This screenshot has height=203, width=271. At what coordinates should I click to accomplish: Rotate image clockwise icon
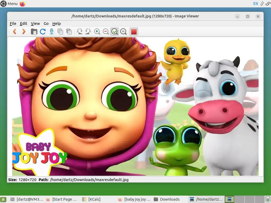79,31
